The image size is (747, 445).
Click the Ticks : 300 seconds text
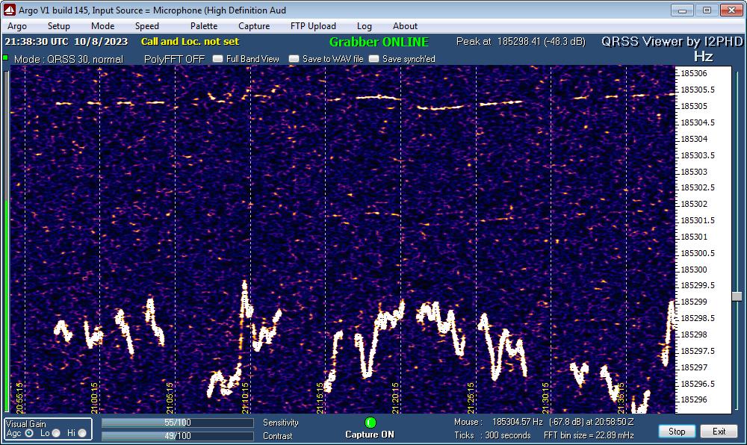tap(492, 435)
